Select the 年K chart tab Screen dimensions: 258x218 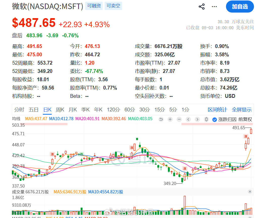click(x=98, y=110)
